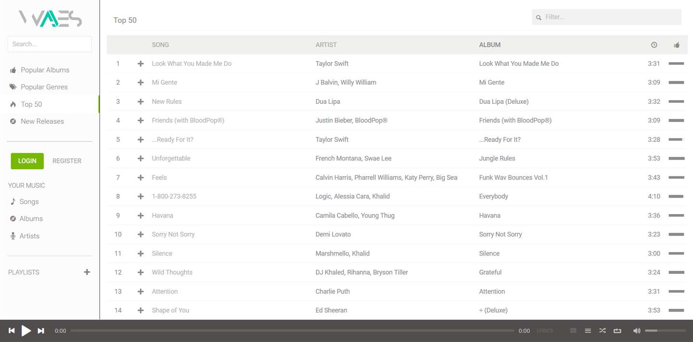The image size is (693, 342).
Task: Open Popular Genres in the sidebar
Action: (44, 87)
